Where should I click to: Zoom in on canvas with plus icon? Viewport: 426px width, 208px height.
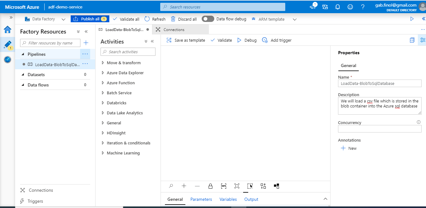184,186
